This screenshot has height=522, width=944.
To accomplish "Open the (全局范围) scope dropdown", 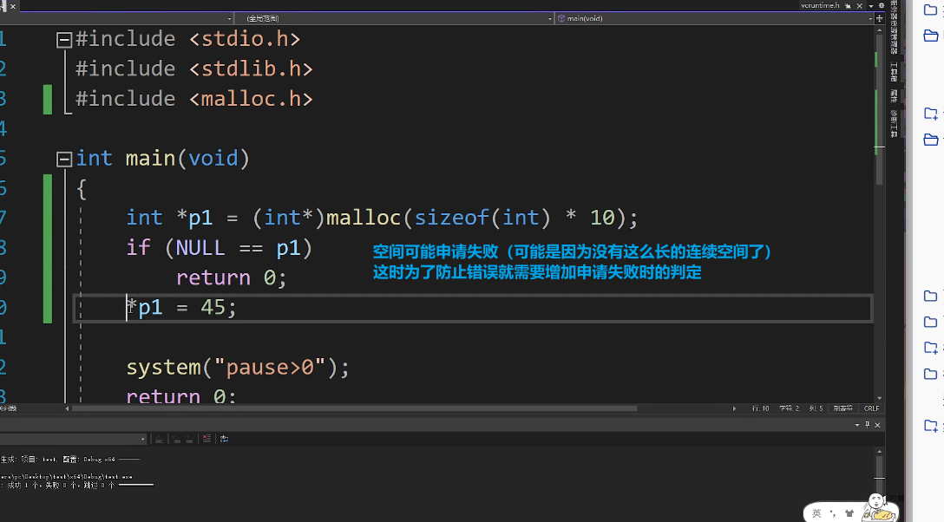I will 394,19.
